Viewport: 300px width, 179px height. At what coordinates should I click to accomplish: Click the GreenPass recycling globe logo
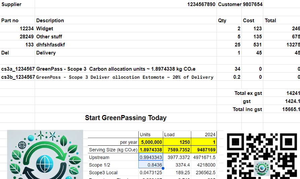(45, 154)
